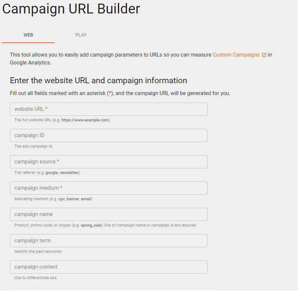Click the 'Use to differentiate ads' hint
The image size is (298, 291).
[36, 278]
